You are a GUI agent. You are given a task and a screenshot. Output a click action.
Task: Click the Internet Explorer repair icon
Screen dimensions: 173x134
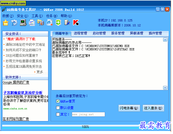point(50,23)
